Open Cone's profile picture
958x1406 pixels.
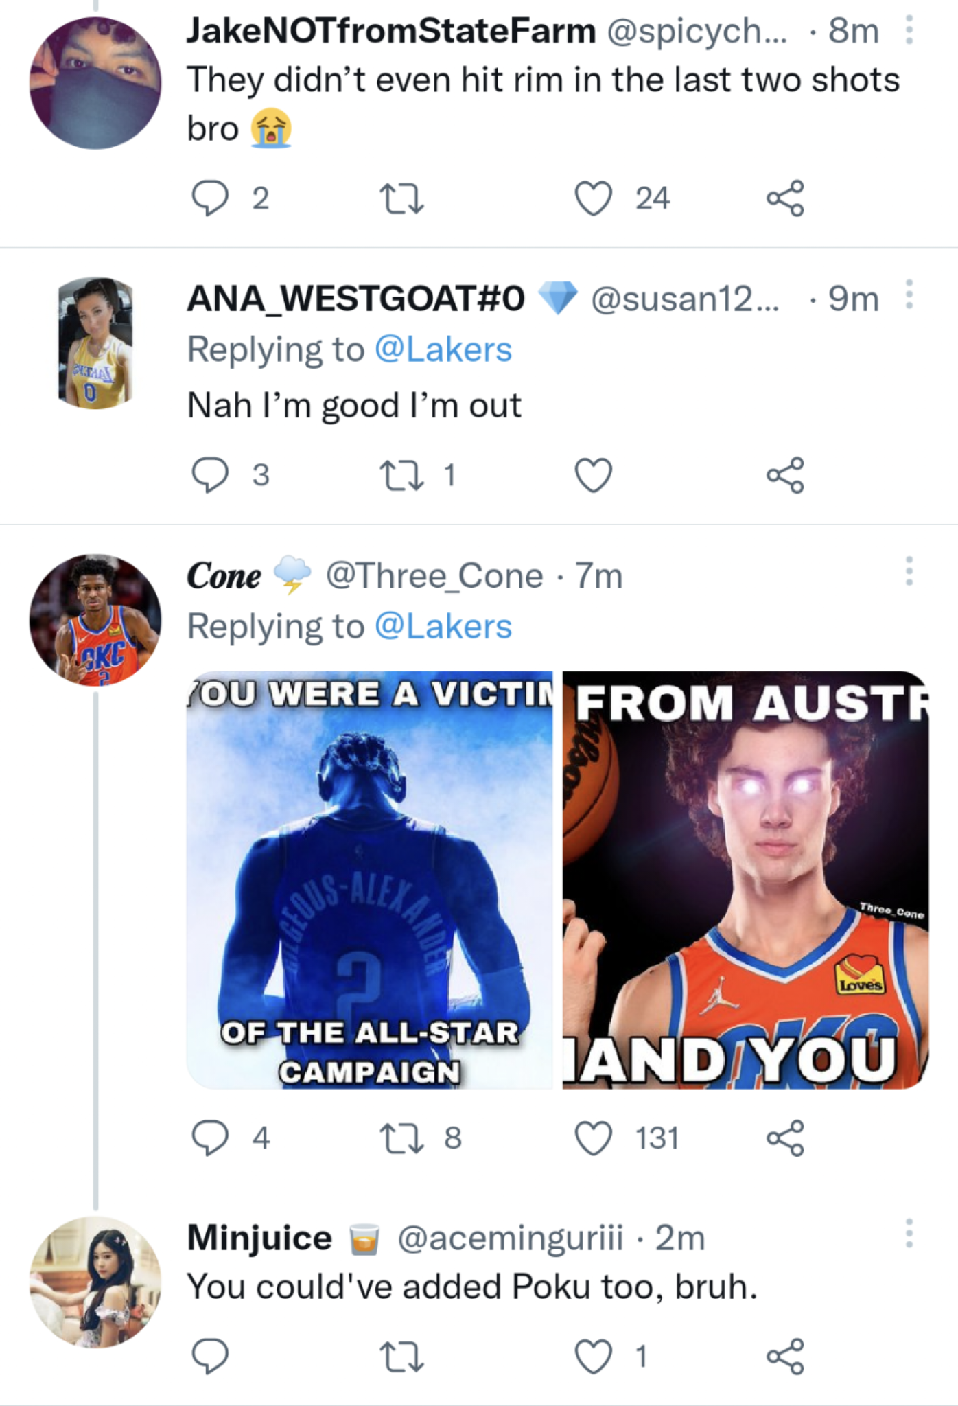95,620
